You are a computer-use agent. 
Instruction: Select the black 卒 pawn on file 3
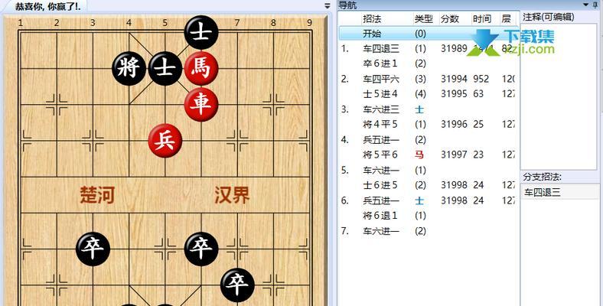tap(93, 249)
